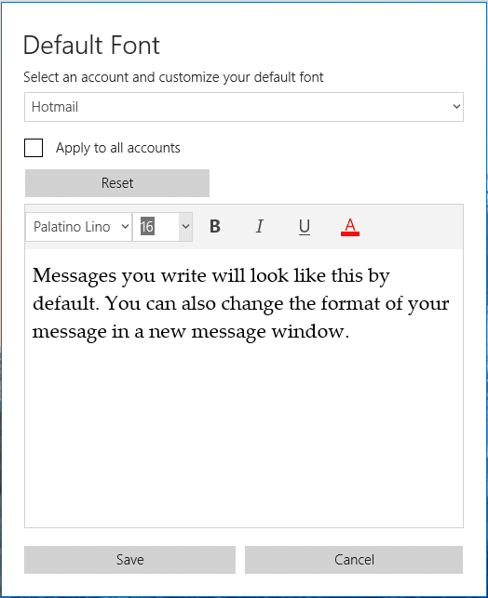488x598 pixels.
Task: Open the Hotmail account dropdown
Action: 244,107
